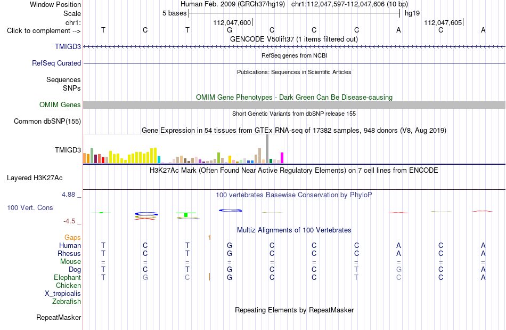Open '100 vertebrates Basewise Conservation by PhyloP'
The height and width of the screenshot is (330, 506).
click(294, 195)
